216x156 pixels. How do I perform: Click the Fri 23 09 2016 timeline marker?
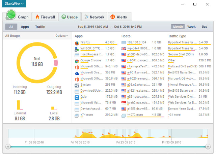point(126,143)
